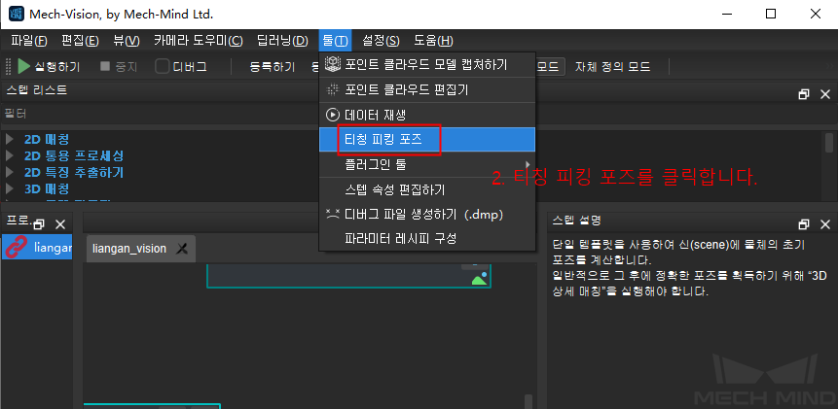Float the 스텝 설명 panel
This screenshot has height=409, width=838.
click(804, 224)
